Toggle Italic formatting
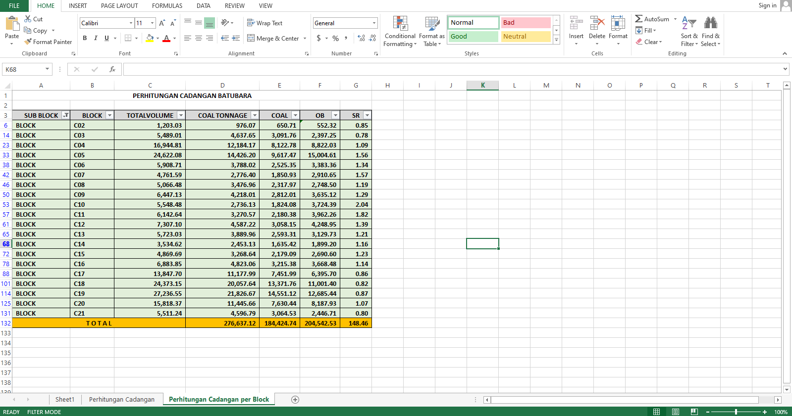792x416 pixels. point(96,38)
